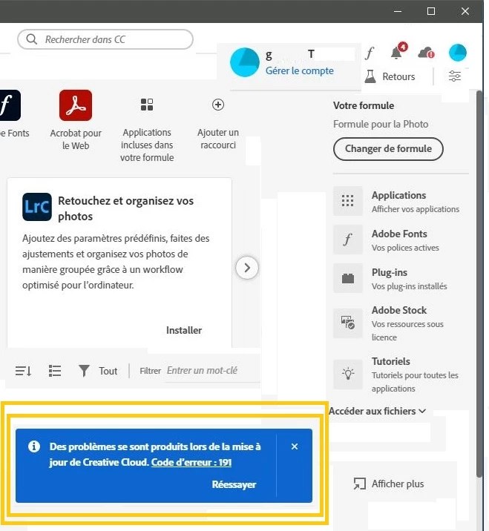Open Code d'erreur : 191 link
Image resolution: width=489 pixels, height=531 pixels.
[x=191, y=462]
